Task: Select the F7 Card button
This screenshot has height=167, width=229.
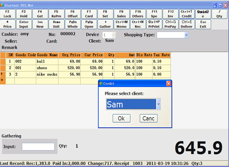Action: [89, 14]
